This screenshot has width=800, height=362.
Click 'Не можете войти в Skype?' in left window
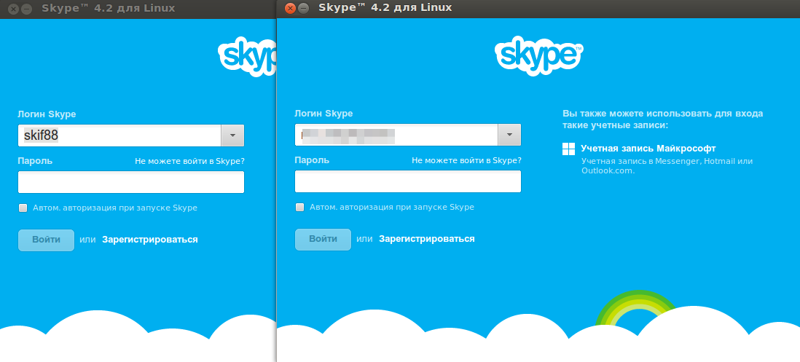[x=189, y=161]
